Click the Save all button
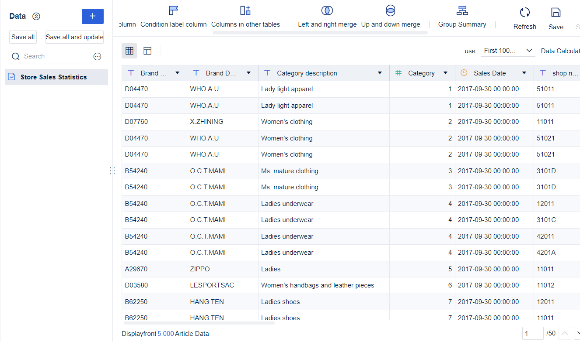The image size is (580, 342). tap(23, 37)
